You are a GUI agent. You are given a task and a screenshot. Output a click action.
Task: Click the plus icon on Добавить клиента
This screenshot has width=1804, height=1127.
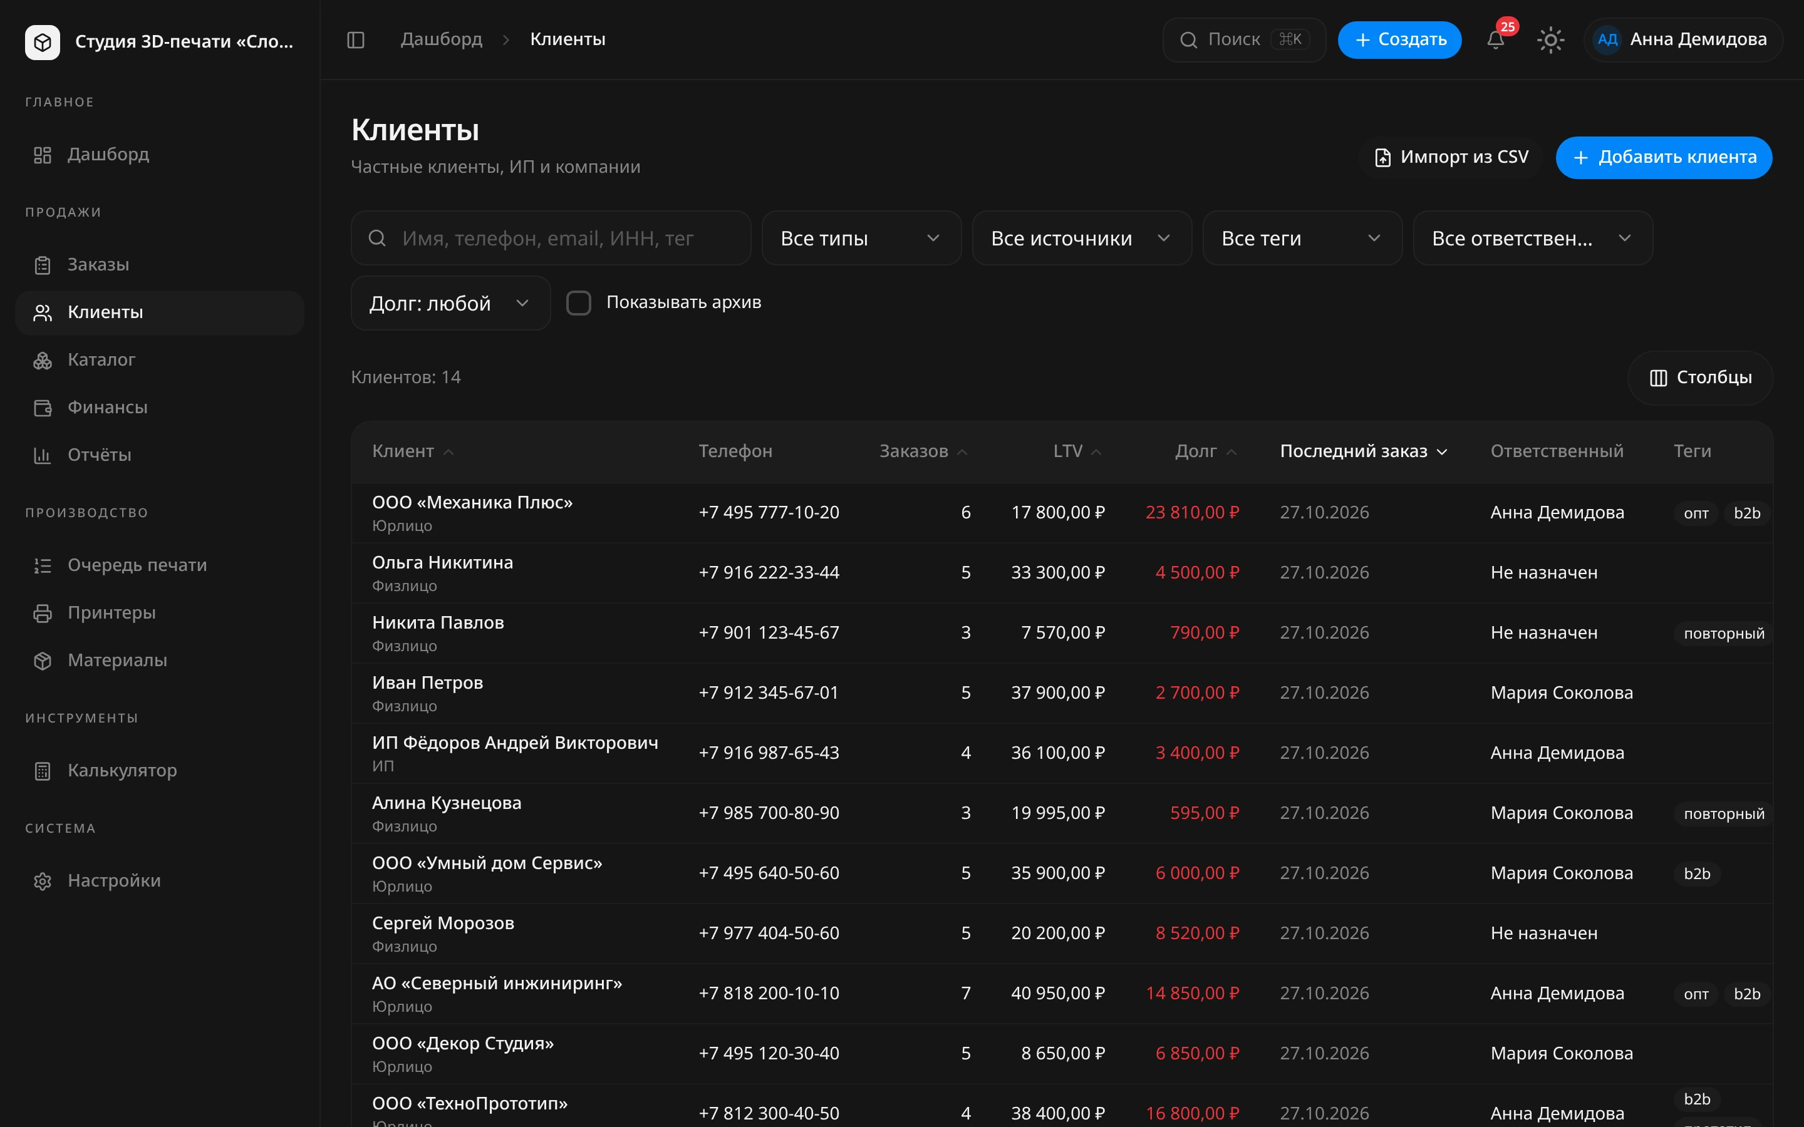(1580, 157)
